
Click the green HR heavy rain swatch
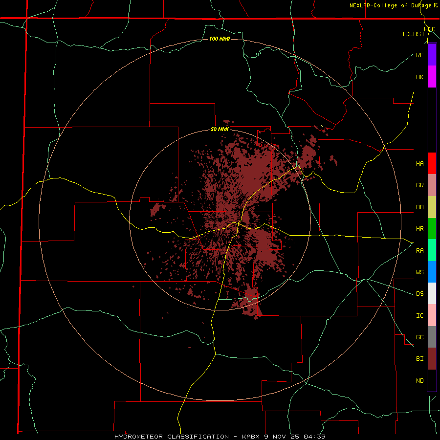coord(432,229)
